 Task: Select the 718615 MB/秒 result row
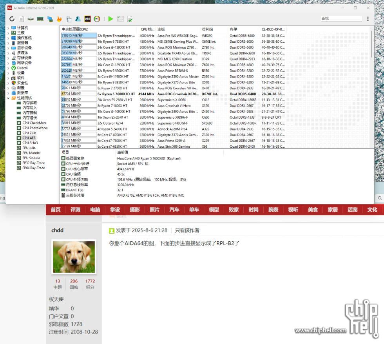tap(173, 36)
